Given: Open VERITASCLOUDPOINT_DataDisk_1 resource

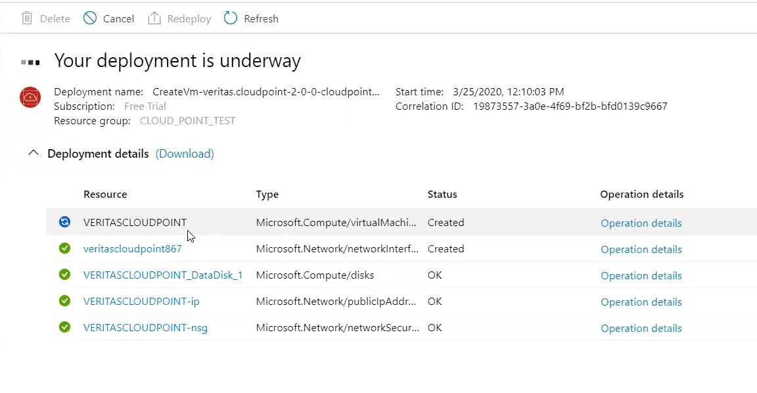Looking at the screenshot, I should point(163,275).
